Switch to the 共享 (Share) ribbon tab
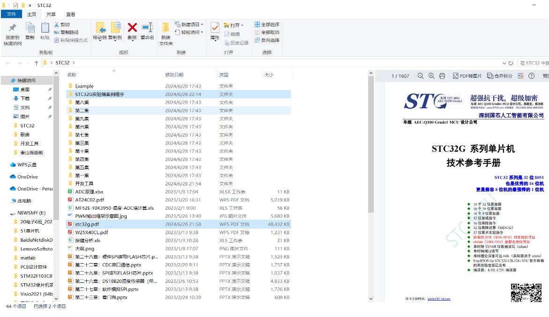549x317 pixels. (51, 14)
